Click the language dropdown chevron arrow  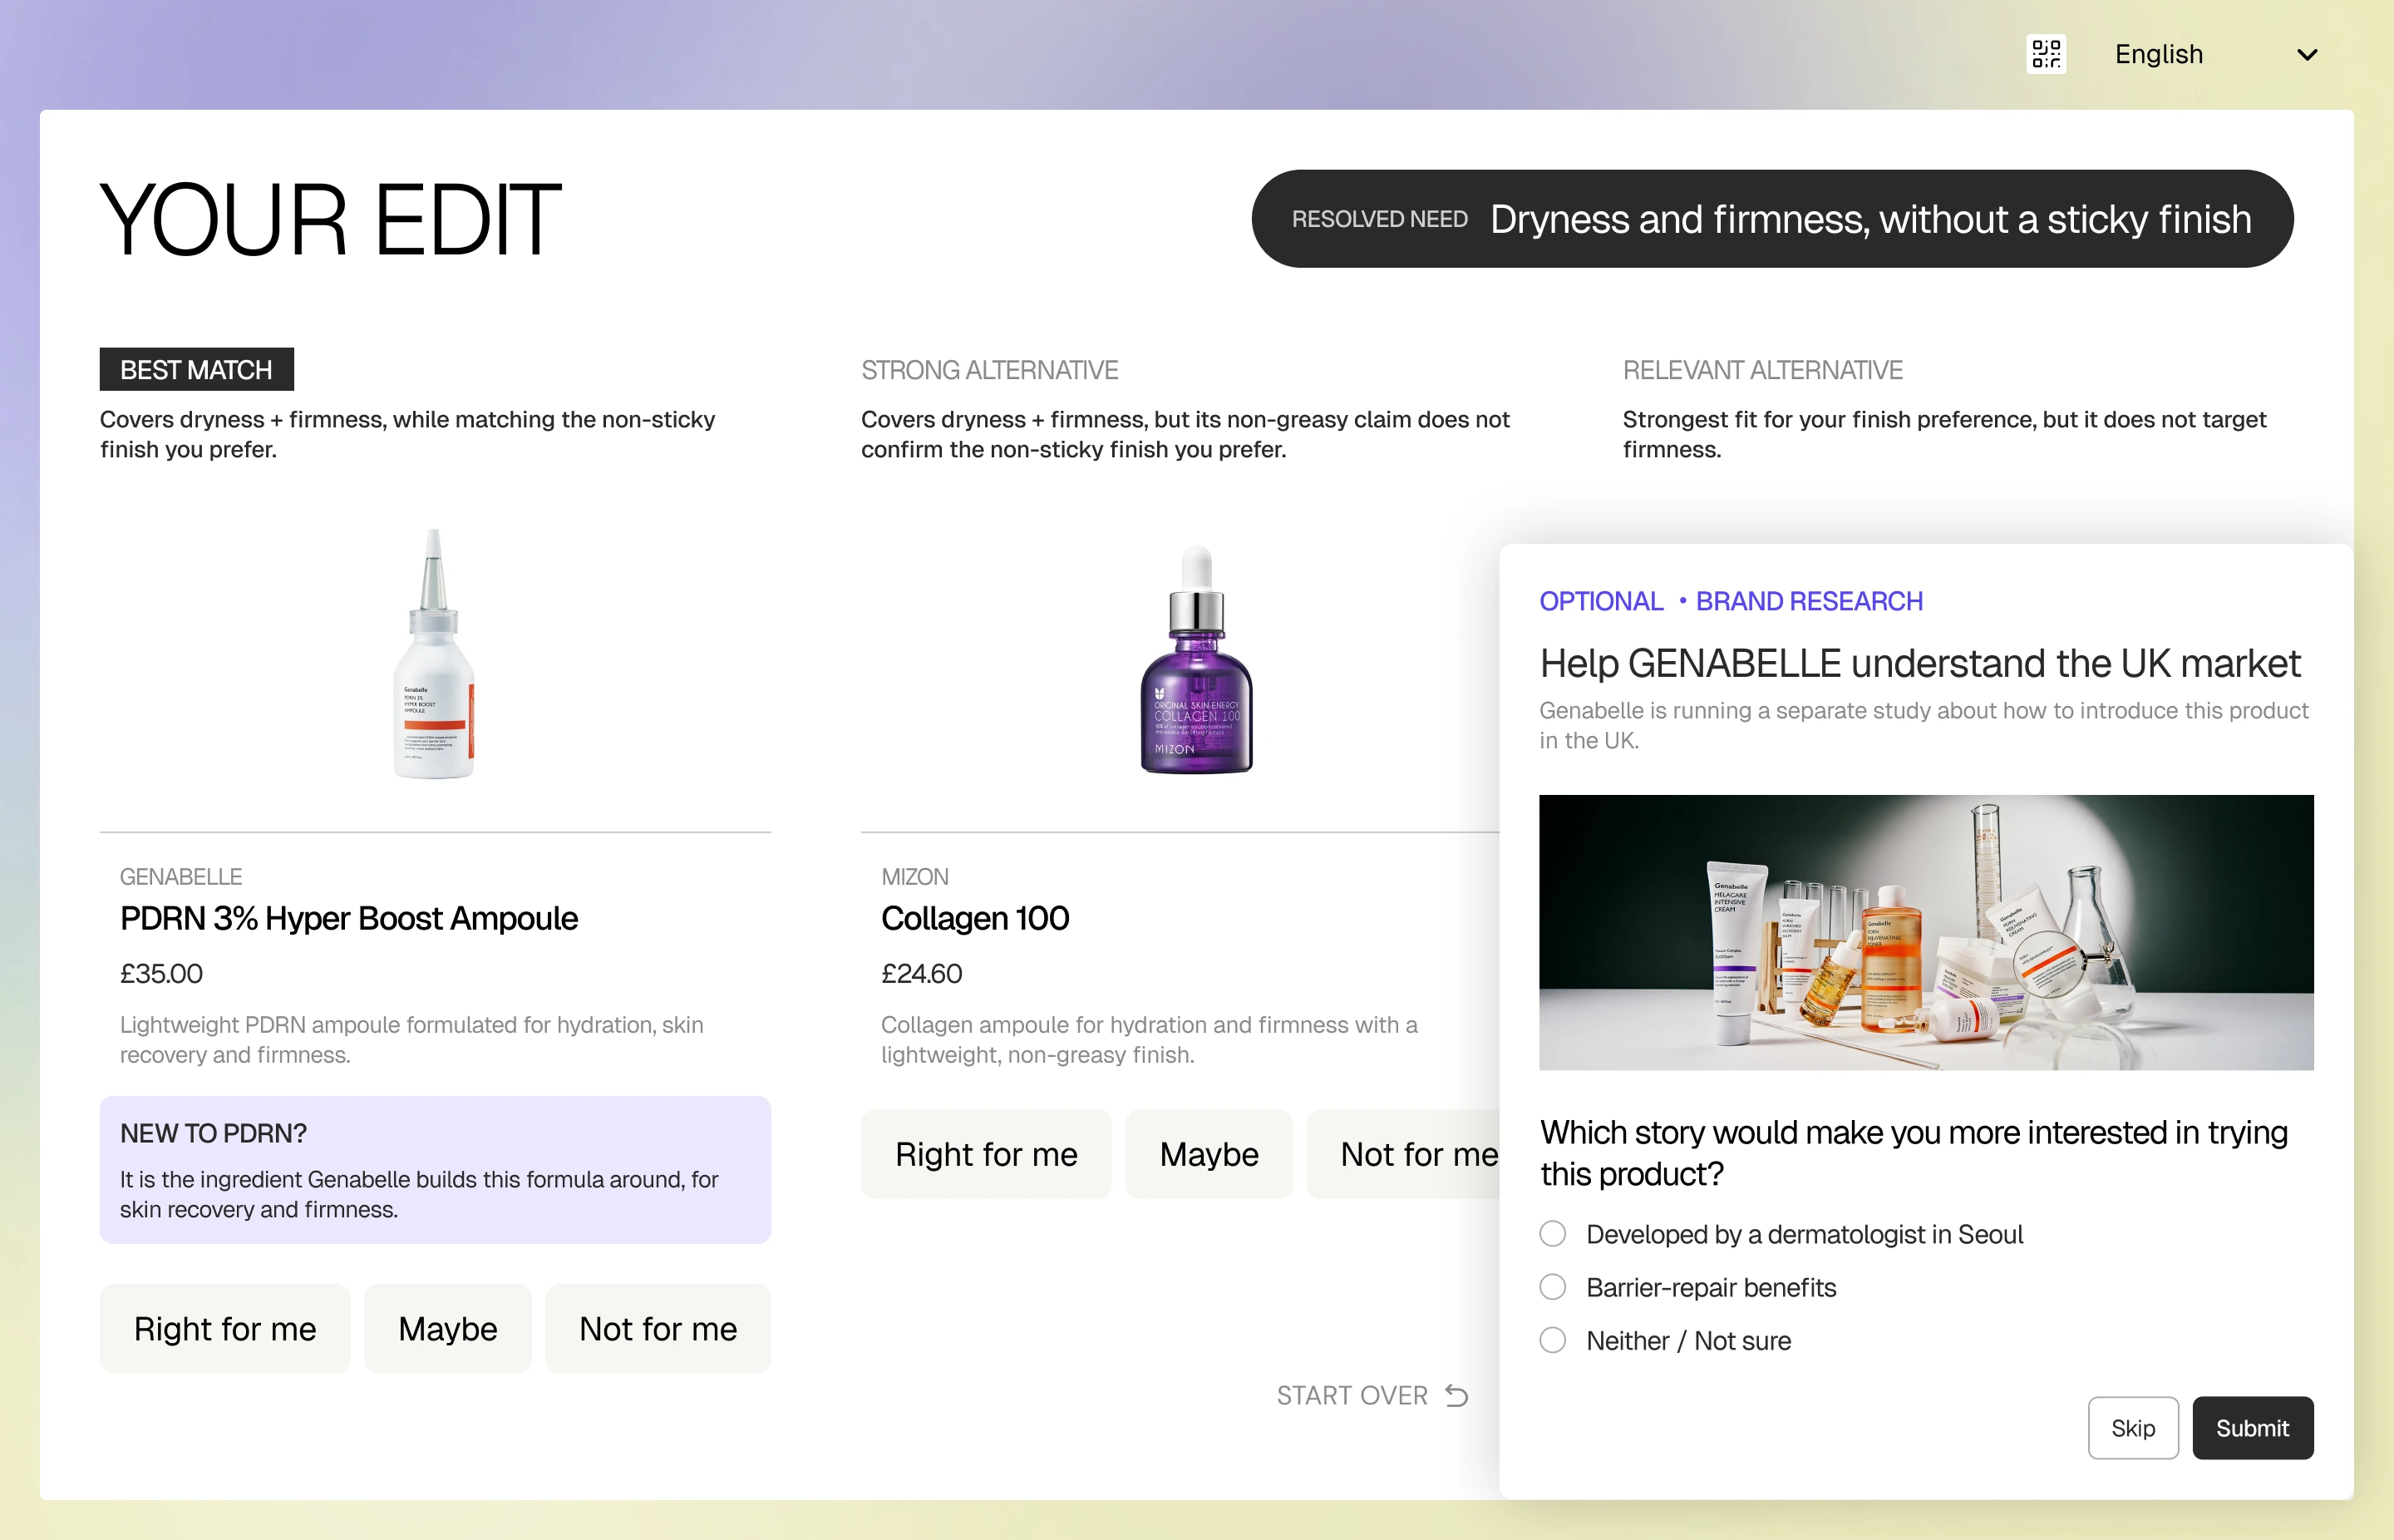2306,55
